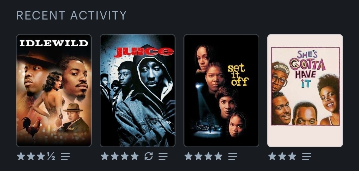Click the first star under Idlewild
This screenshot has height=171, width=359.
21,156
